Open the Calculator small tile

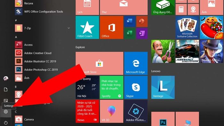coord(181,9)
